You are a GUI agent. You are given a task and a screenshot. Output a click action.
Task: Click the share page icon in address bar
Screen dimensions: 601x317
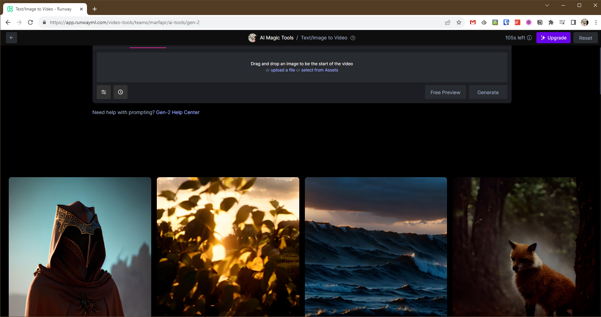(x=448, y=22)
